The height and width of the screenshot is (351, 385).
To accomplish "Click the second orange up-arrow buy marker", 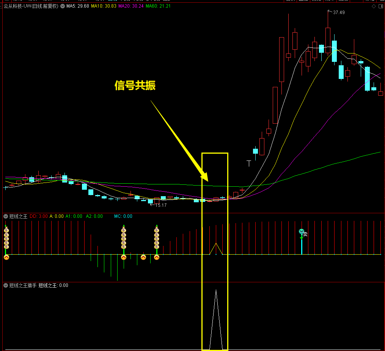I will click(124, 257).
